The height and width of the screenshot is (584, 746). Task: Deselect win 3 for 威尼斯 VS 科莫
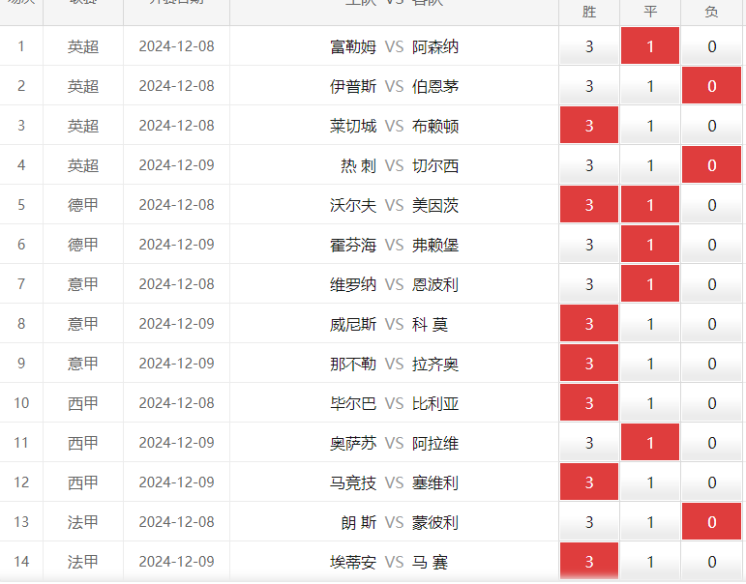click(589, 323)
